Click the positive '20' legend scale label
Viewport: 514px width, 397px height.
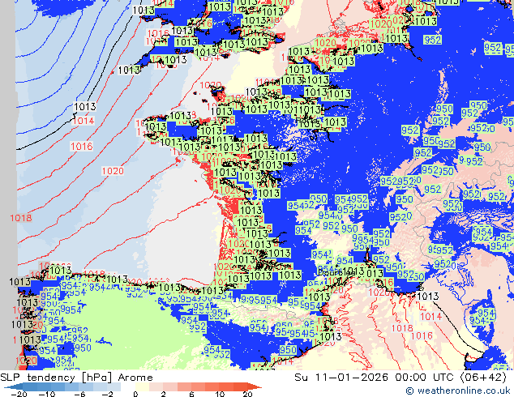(x=248, y=394)
